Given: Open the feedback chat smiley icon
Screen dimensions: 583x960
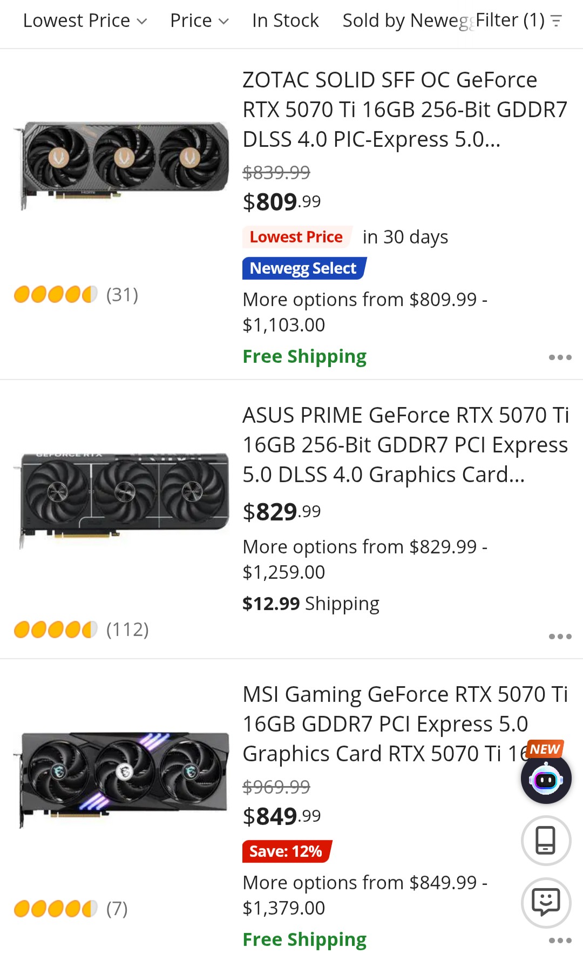Looking at the screenshot, I should (546, 902).
